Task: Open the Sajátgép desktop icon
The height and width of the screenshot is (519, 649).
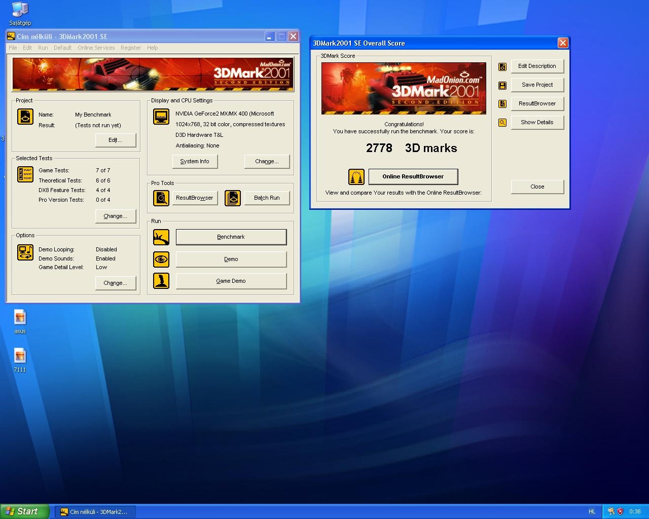Action: (20, 13)
